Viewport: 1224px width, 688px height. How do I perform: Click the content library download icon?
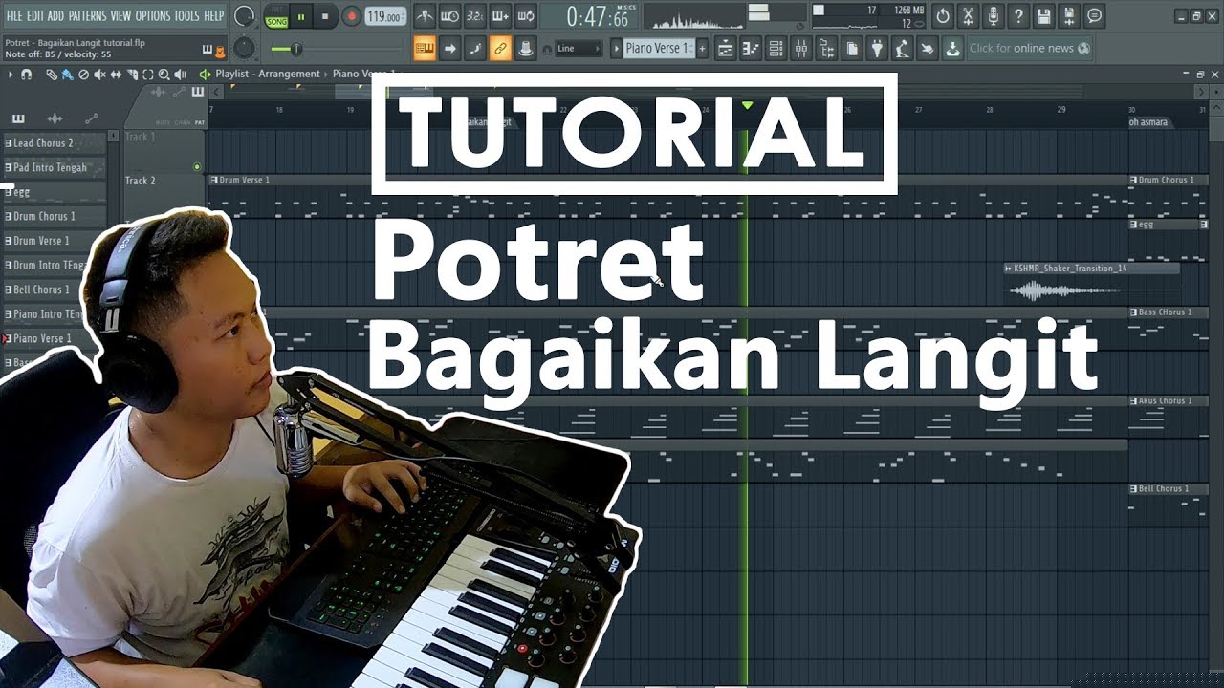click(952, 49)
